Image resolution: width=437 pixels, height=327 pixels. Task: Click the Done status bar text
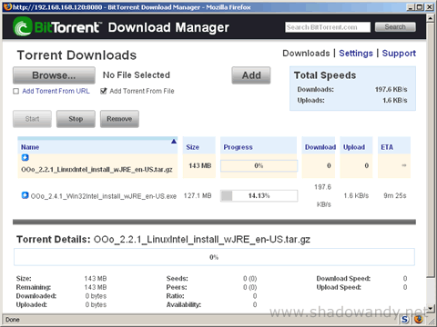click(13, 320)
